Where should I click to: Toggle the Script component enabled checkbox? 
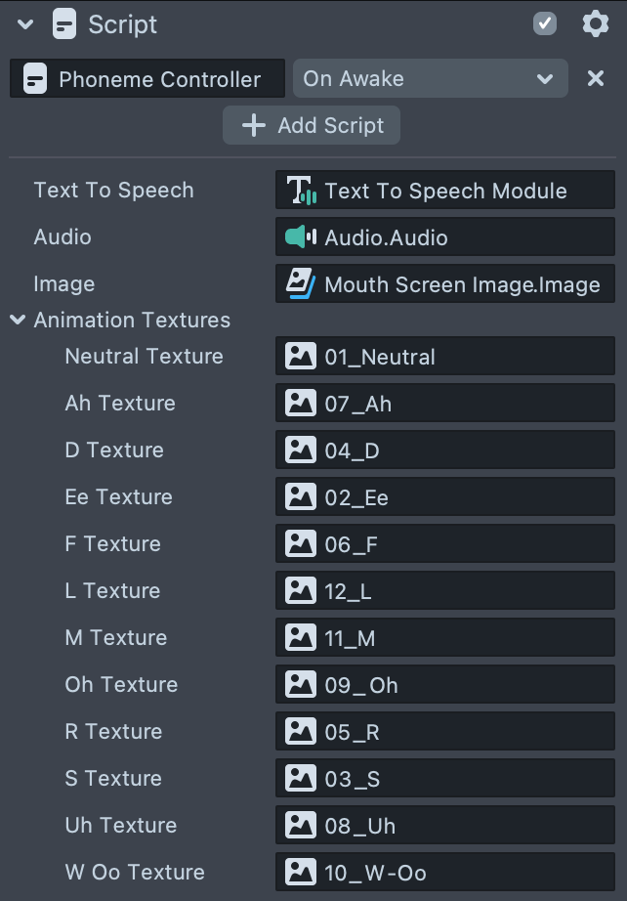[545, 23]
